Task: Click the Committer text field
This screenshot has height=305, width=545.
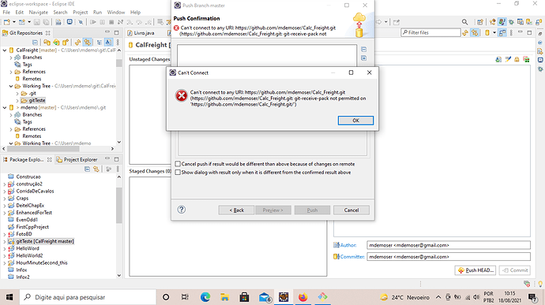Action: pos(449,257)
